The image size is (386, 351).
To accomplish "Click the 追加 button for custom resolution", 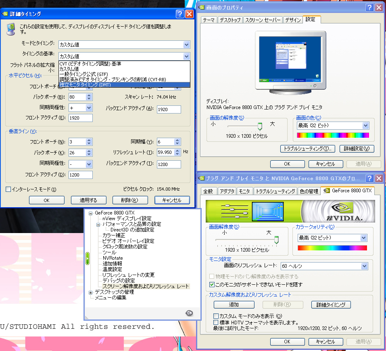I will [234, 305].
